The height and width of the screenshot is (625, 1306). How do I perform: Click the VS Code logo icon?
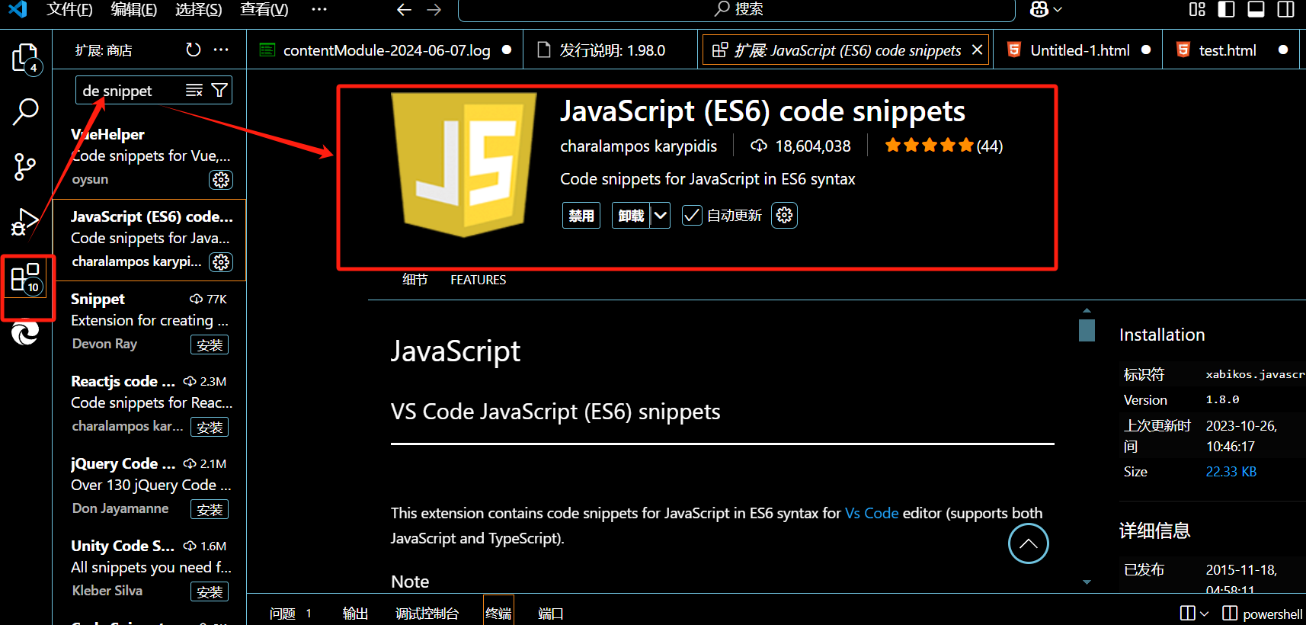pos(18,9)
